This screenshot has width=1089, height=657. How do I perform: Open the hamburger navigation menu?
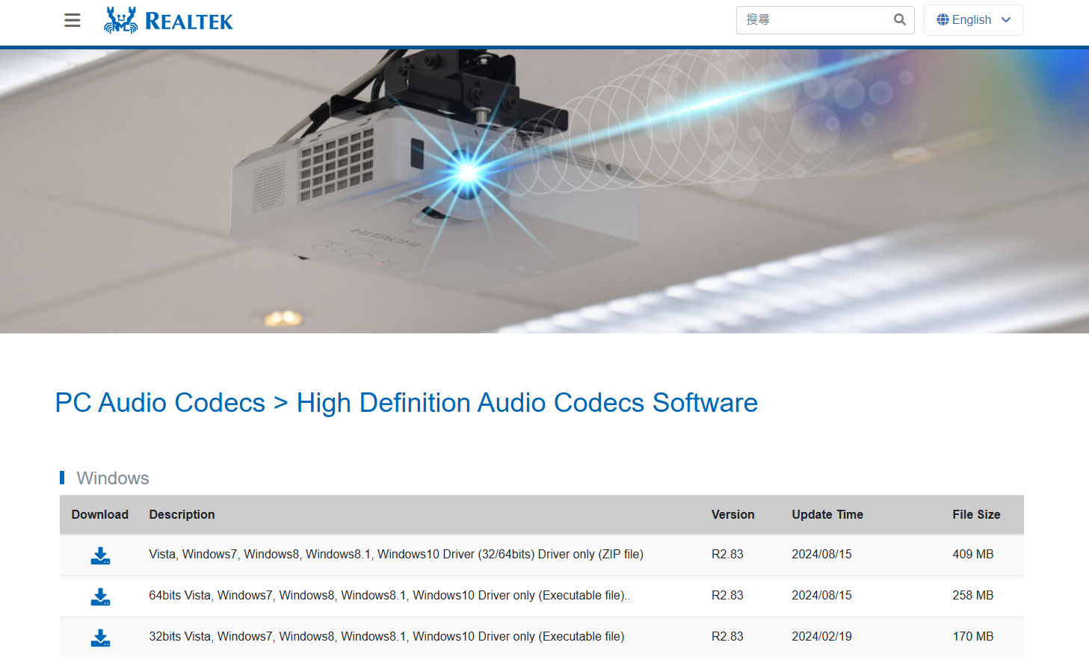tap(73, 20)
